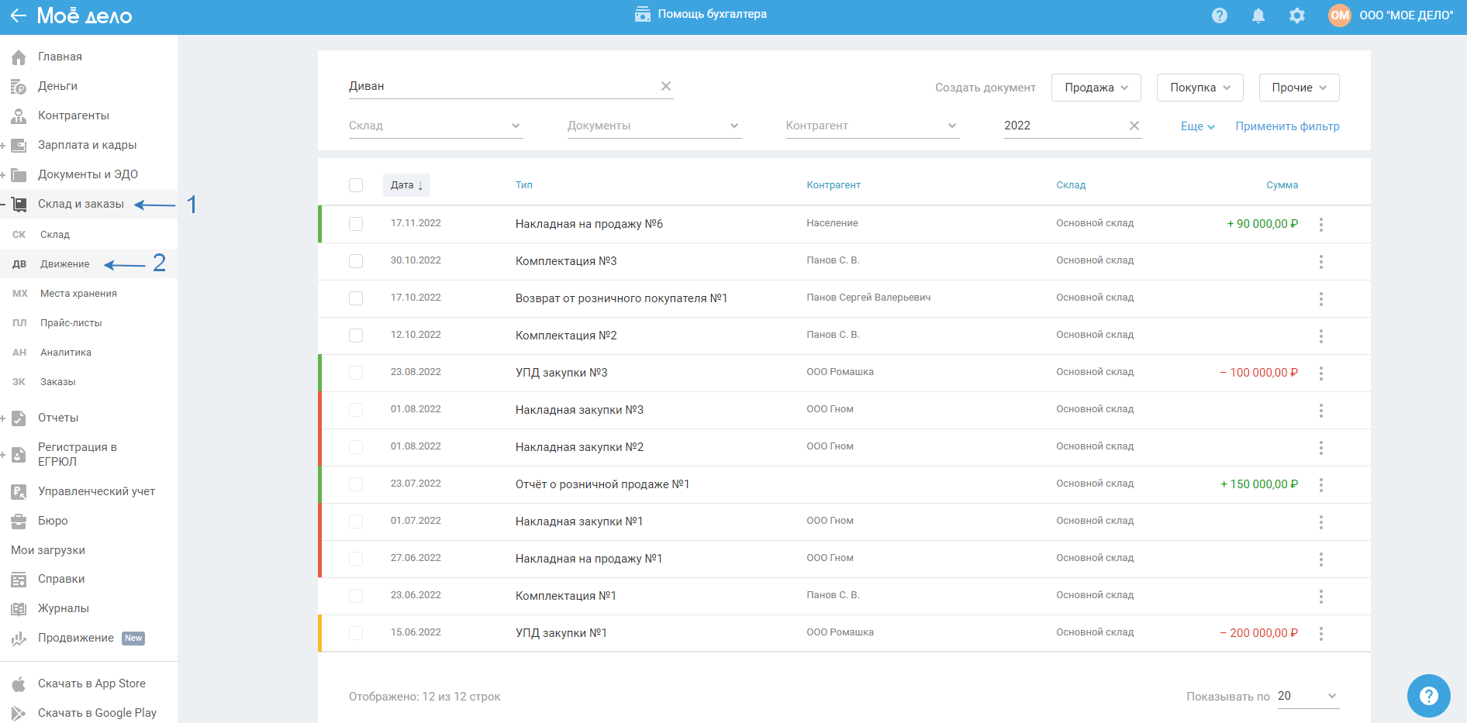The height and width of the screenshot is (723, 1467).
Task: Open Помощь бухгалтера link in header
Action: click(x=701, y=14)
